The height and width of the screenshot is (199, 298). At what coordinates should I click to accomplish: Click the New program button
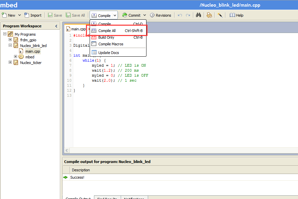9,15
